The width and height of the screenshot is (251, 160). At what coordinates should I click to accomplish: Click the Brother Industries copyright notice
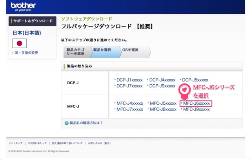(39, 151)
